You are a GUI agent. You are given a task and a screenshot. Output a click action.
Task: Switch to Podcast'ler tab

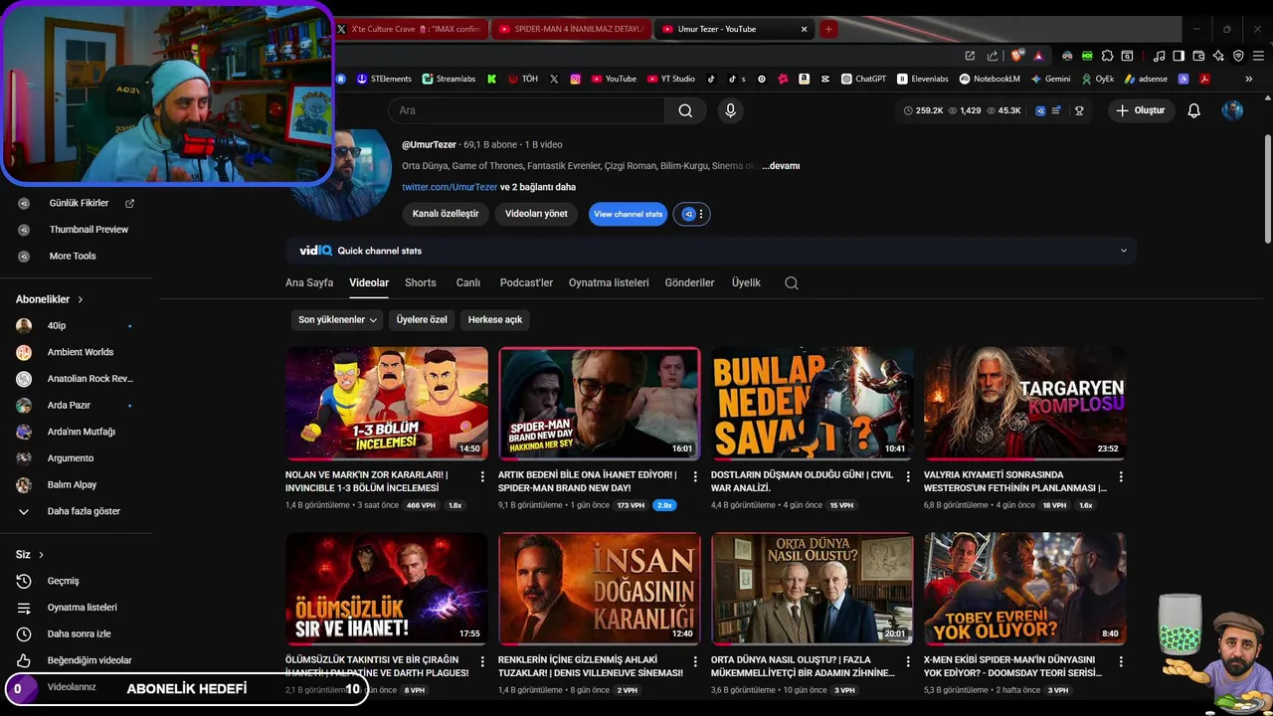point(526,282)
